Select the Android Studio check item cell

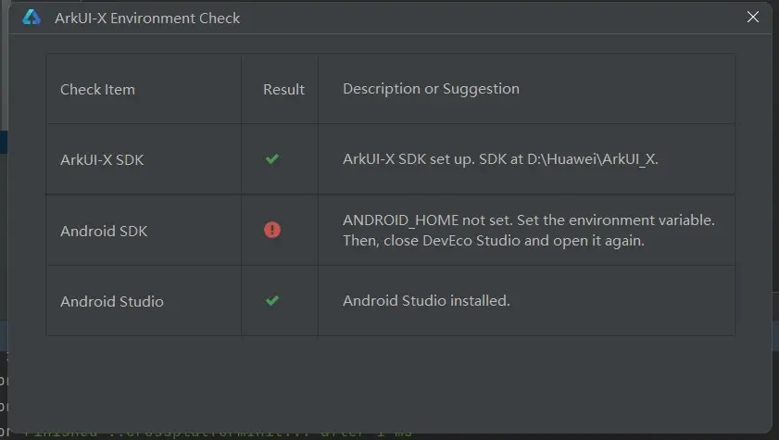tap(112, 301)
